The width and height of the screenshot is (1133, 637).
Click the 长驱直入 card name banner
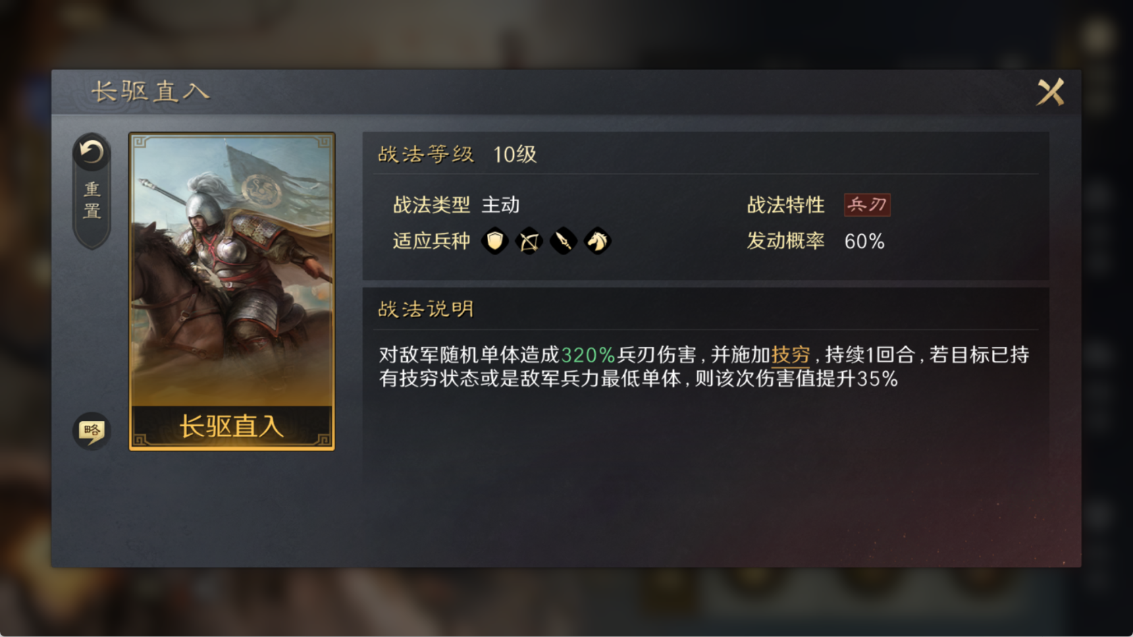point(232,426)
